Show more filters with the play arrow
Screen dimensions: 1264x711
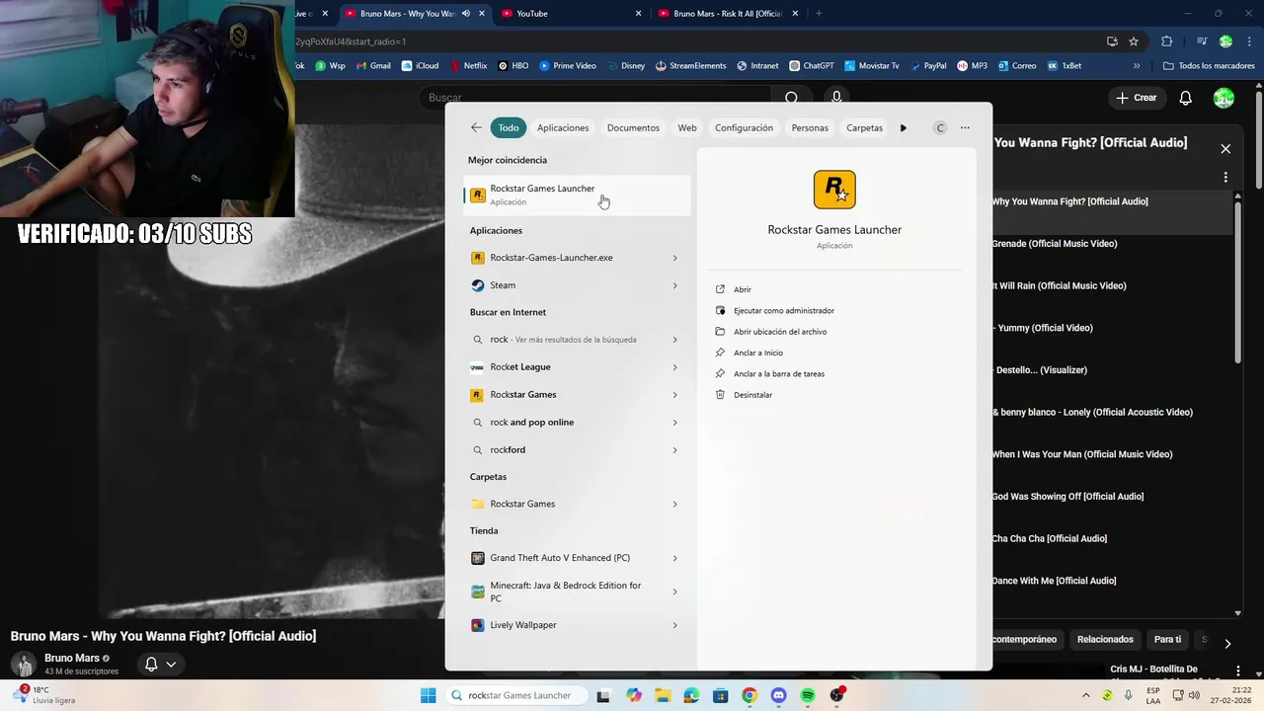(903, 127)
